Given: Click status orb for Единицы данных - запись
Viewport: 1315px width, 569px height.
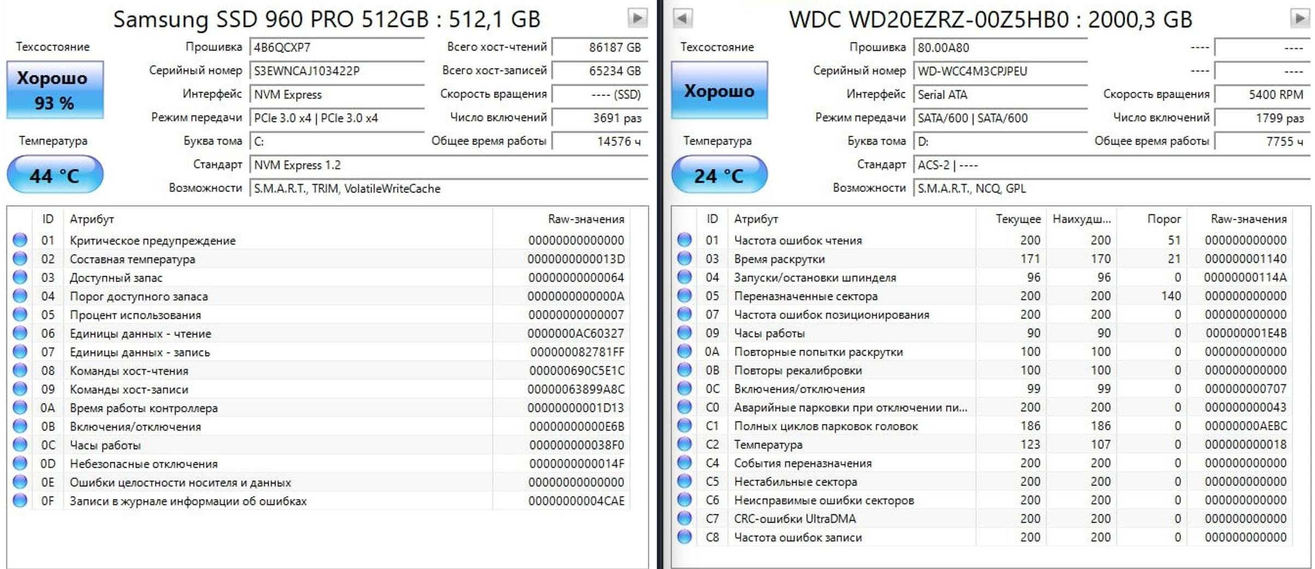Looking at the screenshot, I should tap(20, 351).
